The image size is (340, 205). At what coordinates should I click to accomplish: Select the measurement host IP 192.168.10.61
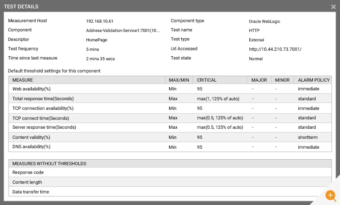(x=100, y=21)
